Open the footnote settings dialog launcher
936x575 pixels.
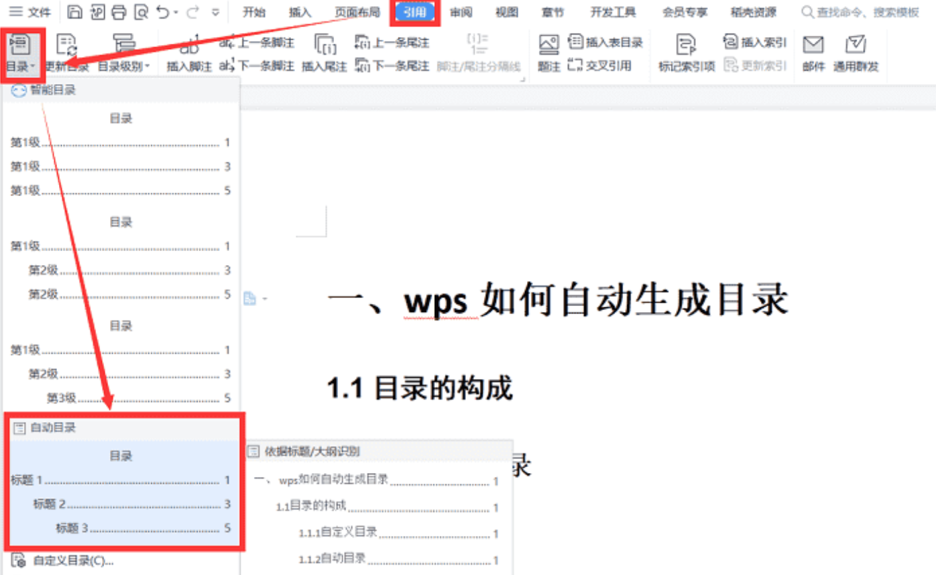(x=522, y=79)
